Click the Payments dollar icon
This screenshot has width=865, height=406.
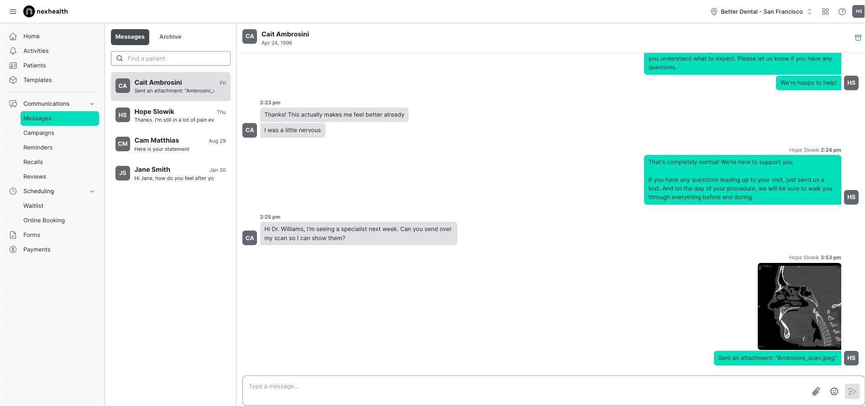click(14, 249)
